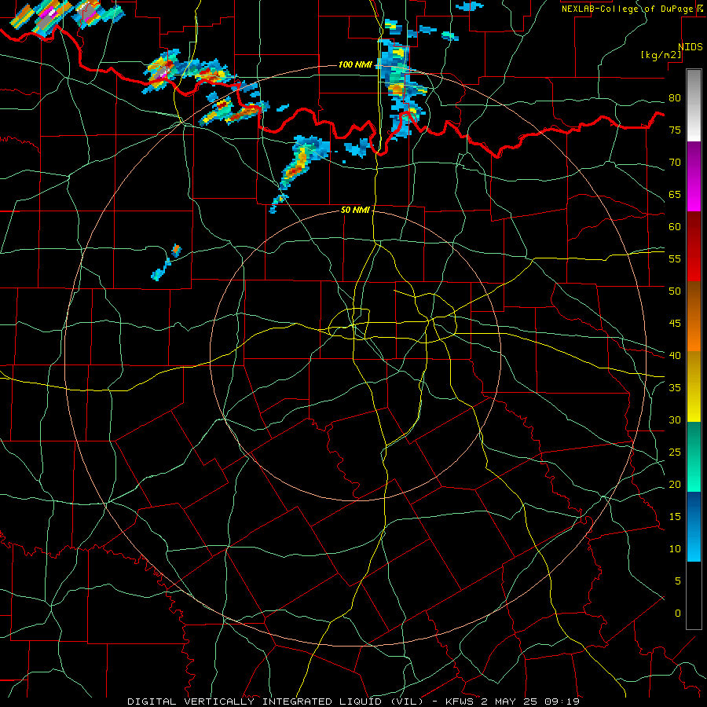Pick the gray-white segment of the color bar

click(694, 105)
